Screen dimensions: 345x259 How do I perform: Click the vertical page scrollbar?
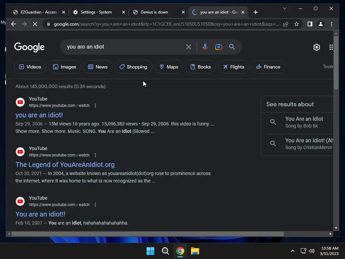pos(336,63)
